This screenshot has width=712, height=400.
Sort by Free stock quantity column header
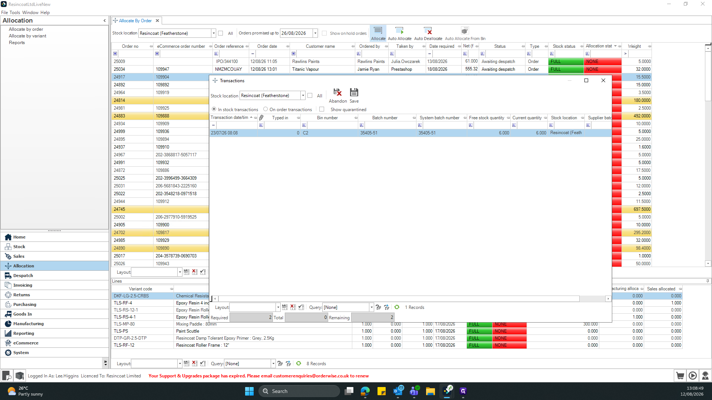coord(487,118)
